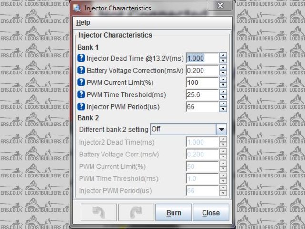Close the Injector Characteristics dialog

(x=211, y=212)
